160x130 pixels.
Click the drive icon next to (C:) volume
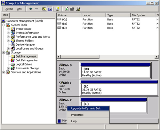point(59,19)
